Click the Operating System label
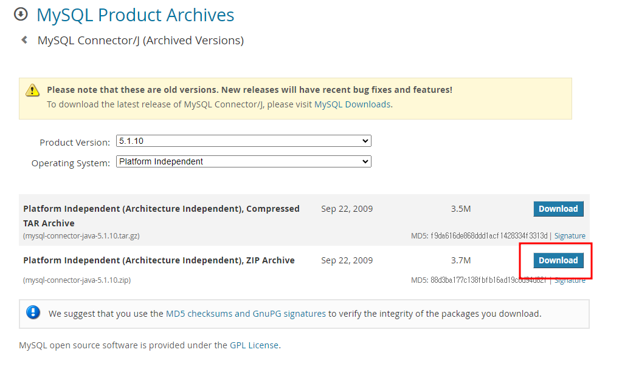Screen dimensions: 622x375 (71, 163)
